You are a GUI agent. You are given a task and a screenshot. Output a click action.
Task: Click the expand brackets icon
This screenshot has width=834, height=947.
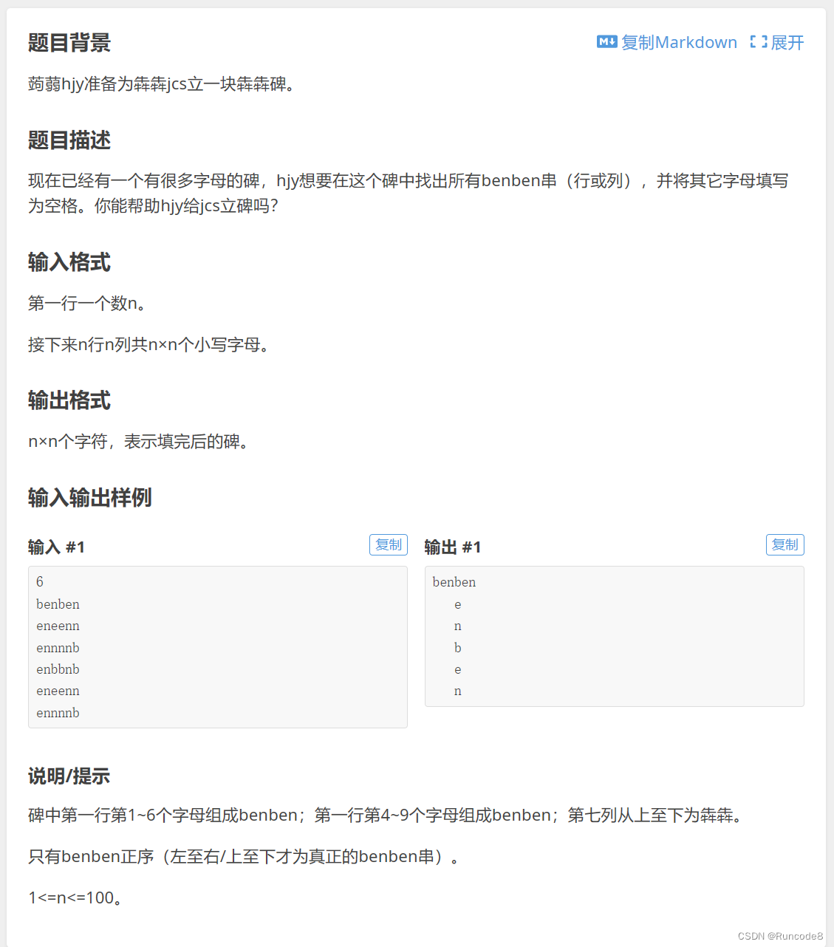point(758,42)
